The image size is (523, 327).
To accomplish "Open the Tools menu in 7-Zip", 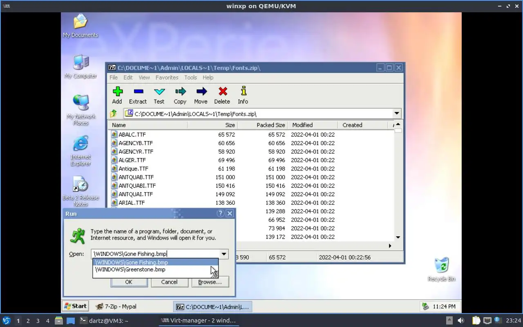I will click(x=190, y=77).
